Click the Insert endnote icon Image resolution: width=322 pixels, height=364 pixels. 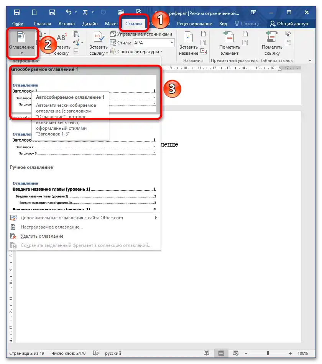(76, 34)
